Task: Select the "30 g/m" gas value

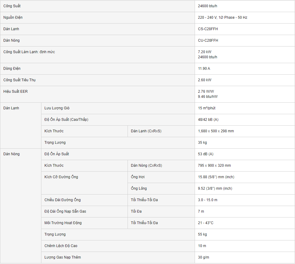Action: point(203,257)
